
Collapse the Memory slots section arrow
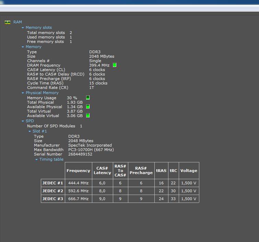pyautogui.click(x=23, y=28)
